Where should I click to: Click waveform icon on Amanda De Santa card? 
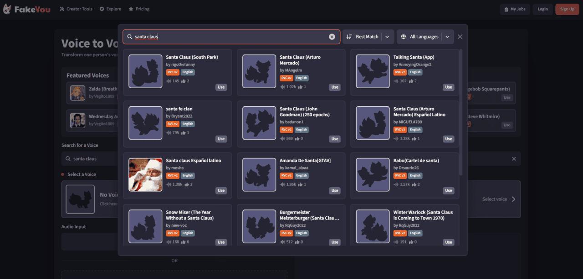click(x=282, y=184)
